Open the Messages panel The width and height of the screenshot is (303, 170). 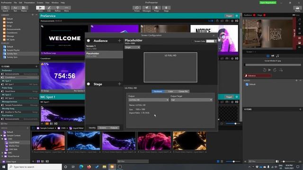pos(147,8)
